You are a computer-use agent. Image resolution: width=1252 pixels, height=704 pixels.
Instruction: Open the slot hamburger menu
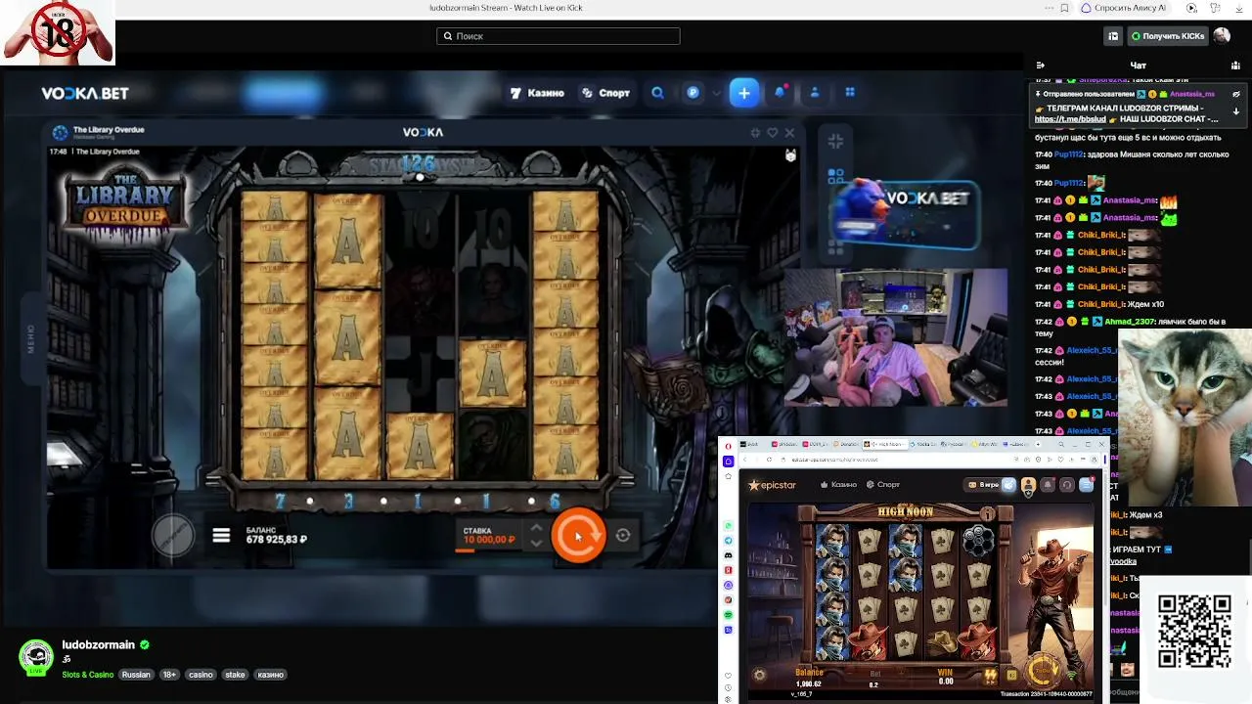pos(221,536)
